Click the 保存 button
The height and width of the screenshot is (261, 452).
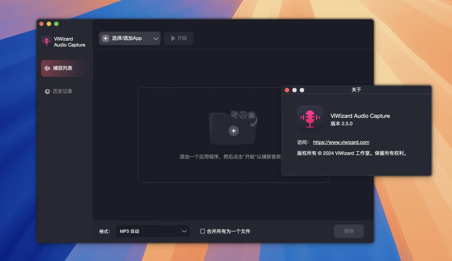click(x=349, y=231)
